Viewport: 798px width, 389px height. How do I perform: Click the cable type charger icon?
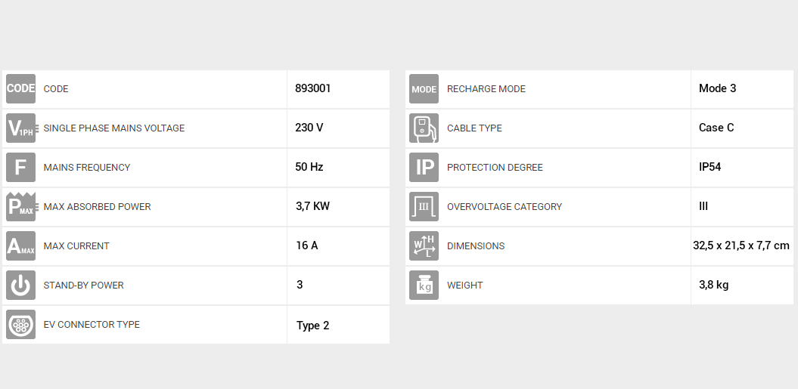pyautogui.click(x=424, y=128)
